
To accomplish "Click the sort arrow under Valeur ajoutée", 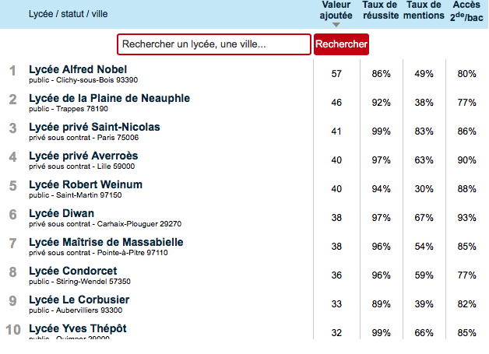I will coord(336,25).
